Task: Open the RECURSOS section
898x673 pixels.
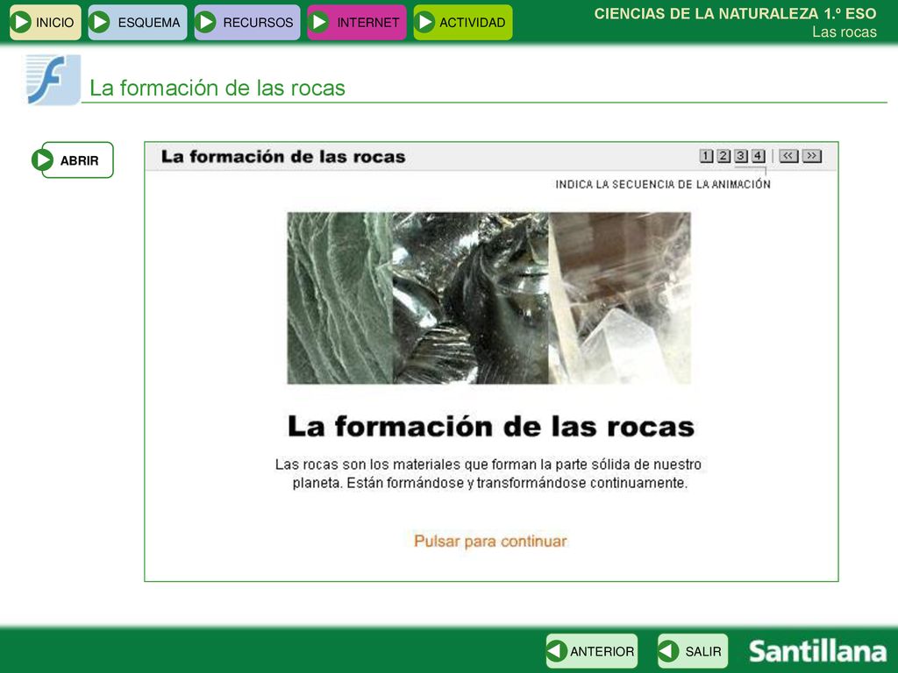Action: tap(246, 22)
